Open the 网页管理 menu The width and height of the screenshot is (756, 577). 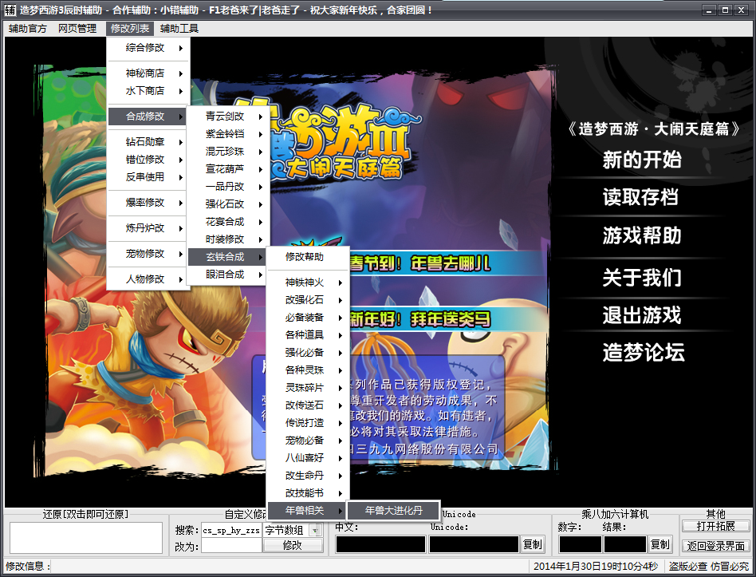(x=77, y=29)
